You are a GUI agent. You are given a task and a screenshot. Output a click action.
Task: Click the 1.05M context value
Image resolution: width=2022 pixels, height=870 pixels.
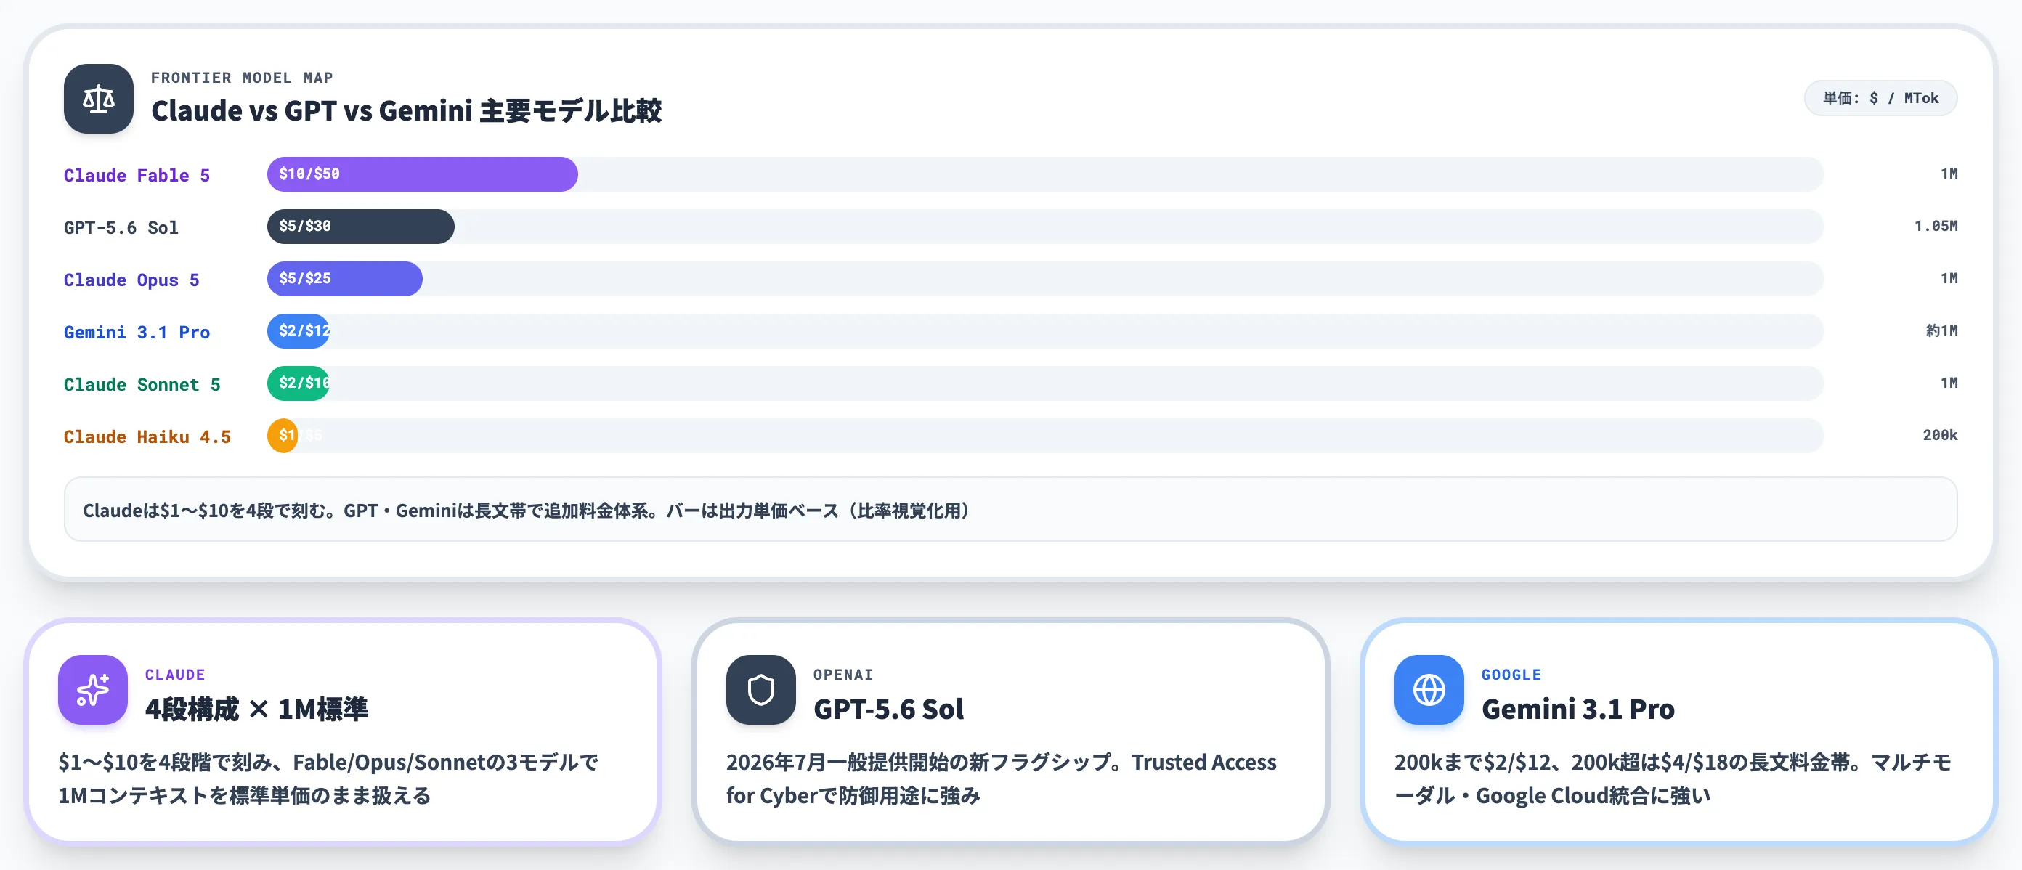(1936, 226)
